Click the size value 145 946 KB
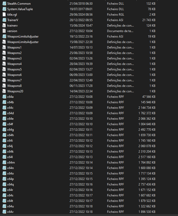 [x=148, y=102]
